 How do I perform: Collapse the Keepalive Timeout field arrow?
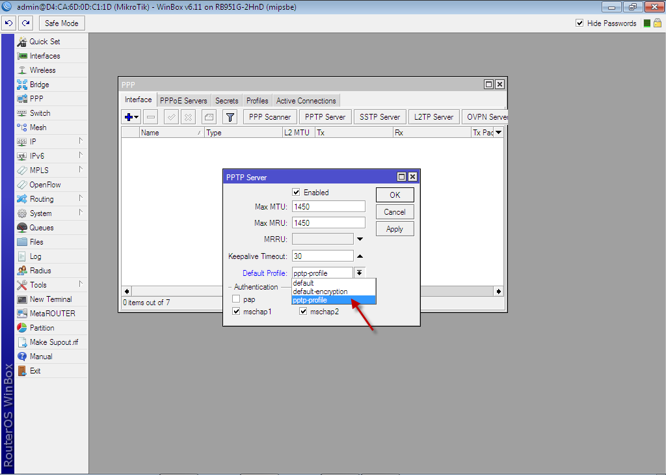point(360,256)
